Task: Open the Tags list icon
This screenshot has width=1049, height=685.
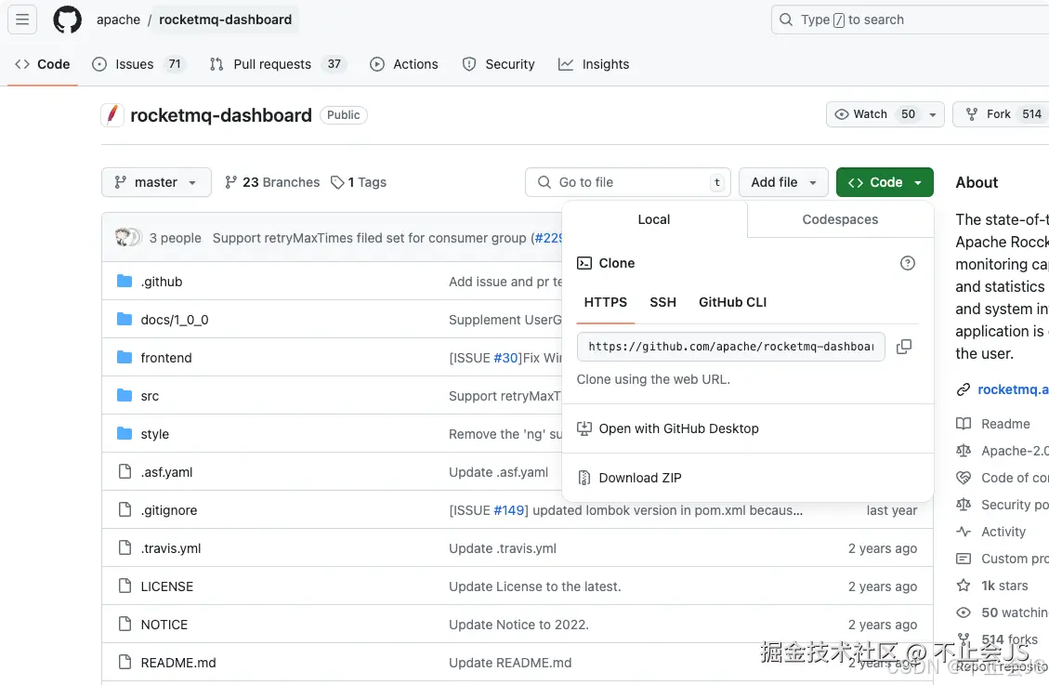Action: (338, 183)
